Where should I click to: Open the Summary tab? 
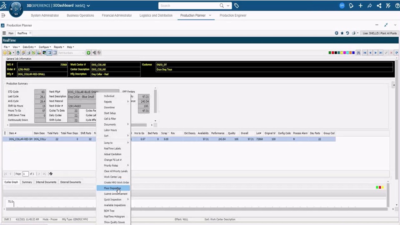(x=27, y=182)
